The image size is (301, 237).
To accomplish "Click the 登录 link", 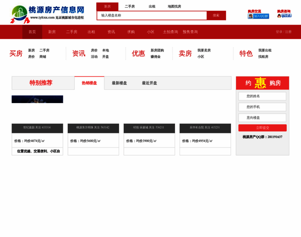I will pos(279,32).
